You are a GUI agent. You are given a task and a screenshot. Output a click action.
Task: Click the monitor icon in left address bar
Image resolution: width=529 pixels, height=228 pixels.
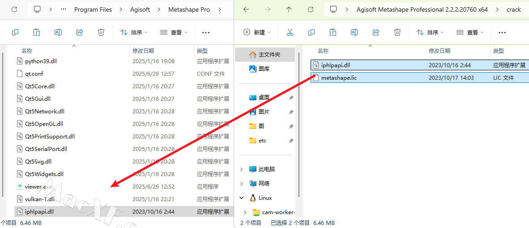pos(38,9)
